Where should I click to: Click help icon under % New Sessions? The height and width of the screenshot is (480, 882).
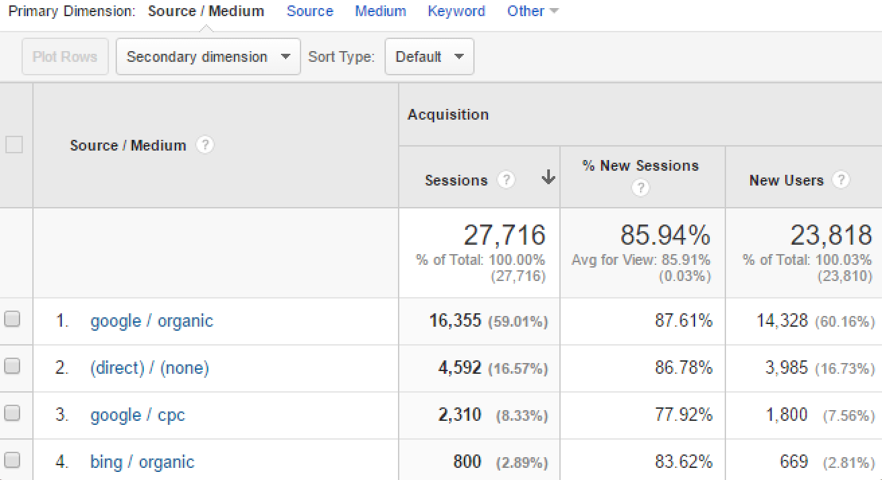click(x=641, y=188)
